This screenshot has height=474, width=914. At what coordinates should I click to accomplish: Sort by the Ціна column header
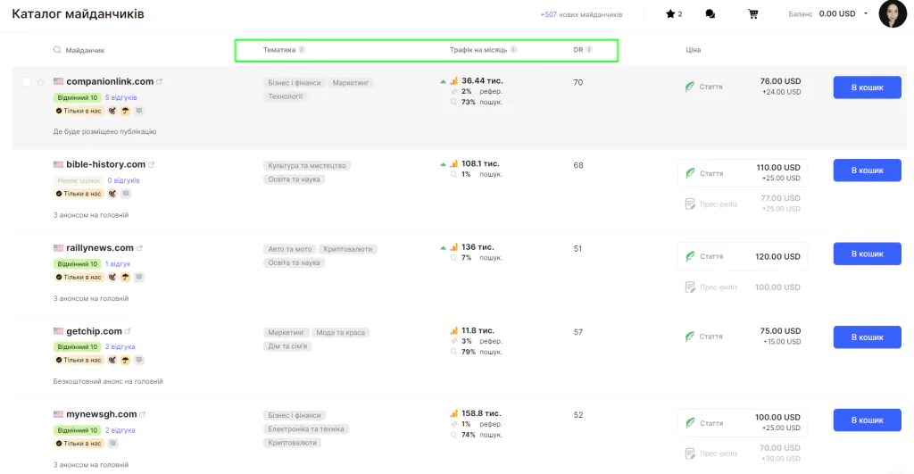coord(693,50)
